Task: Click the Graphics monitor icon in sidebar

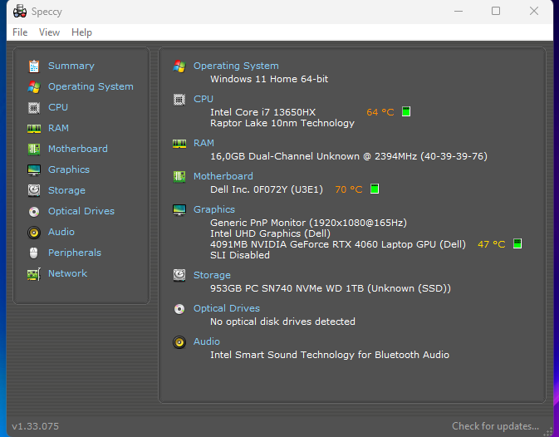Action: (34, 170)
